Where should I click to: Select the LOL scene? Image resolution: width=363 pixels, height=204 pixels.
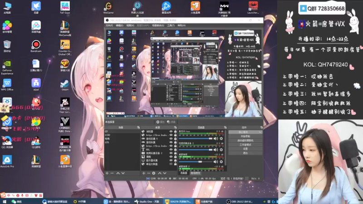[122, 142]
